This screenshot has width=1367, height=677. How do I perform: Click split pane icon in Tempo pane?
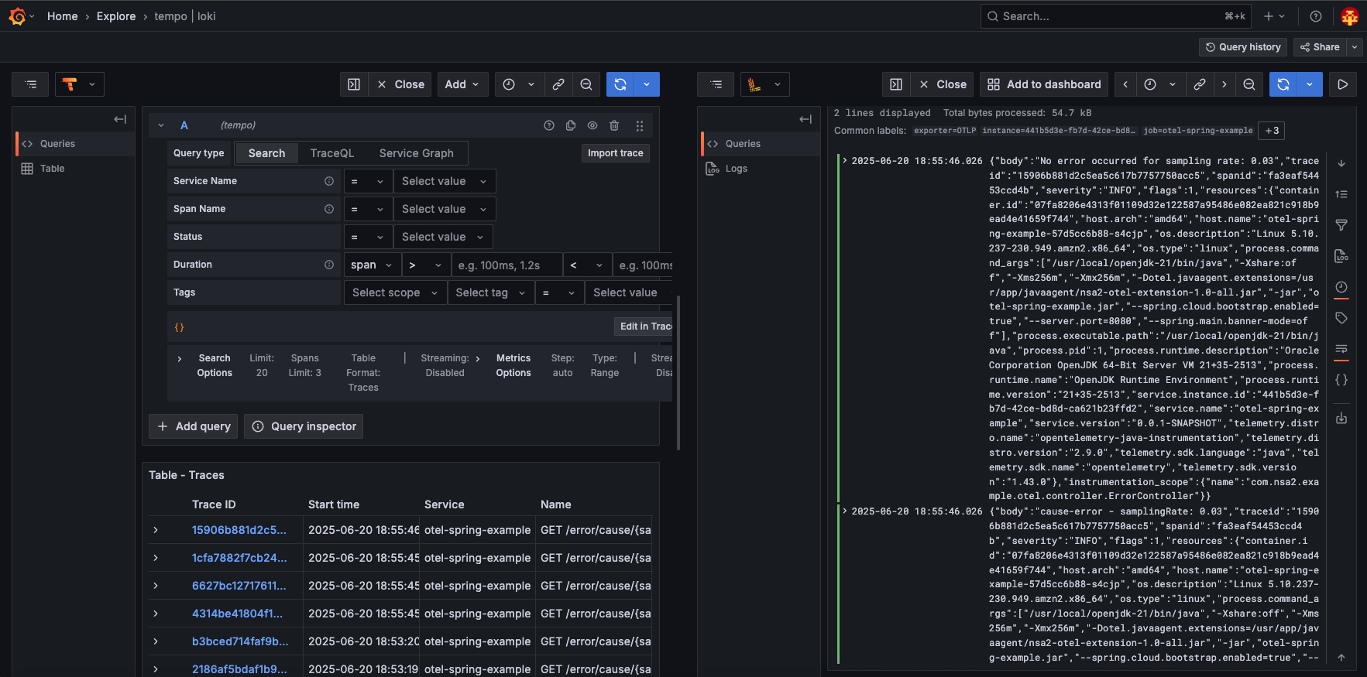[x=354, y=84]
